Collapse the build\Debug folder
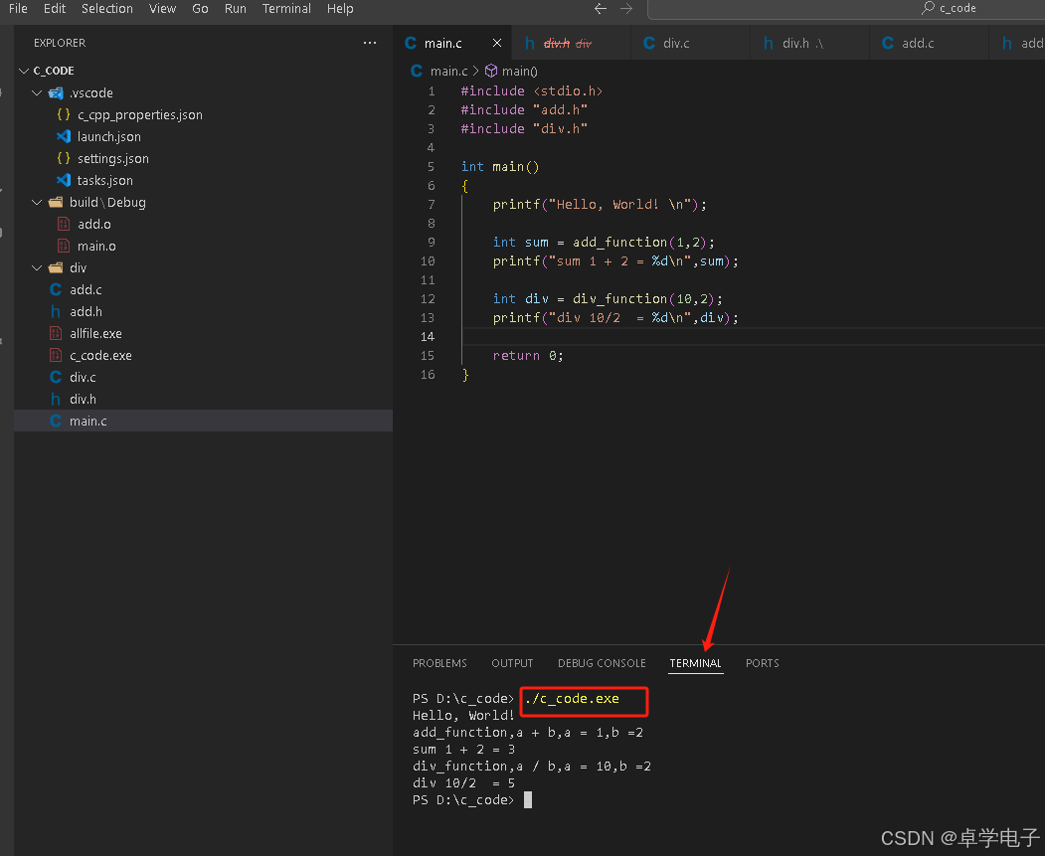 pyautogui.click(x=38, y=202)
